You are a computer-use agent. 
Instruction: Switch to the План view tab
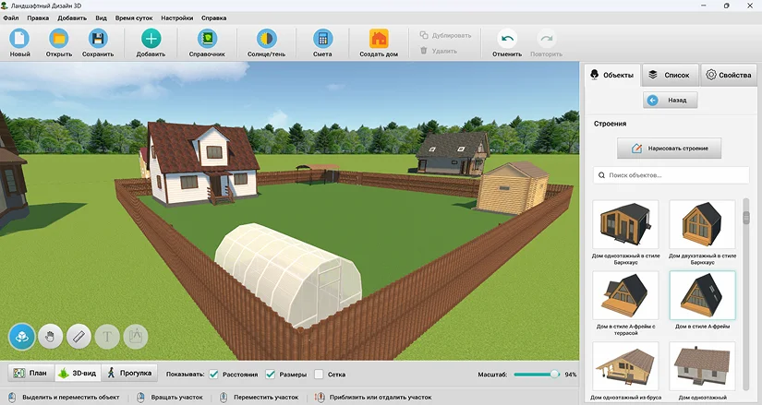tap(30, 373)
